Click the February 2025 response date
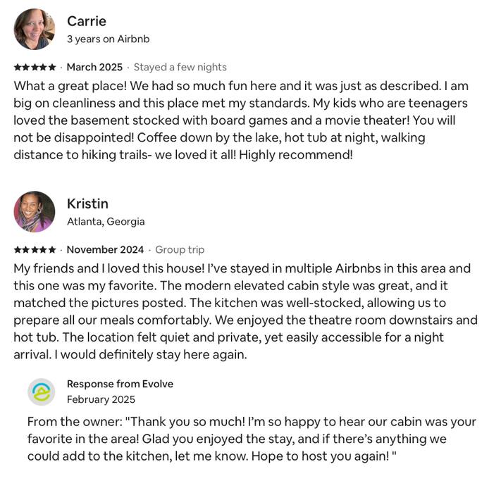501x481 pixels. 101,399
